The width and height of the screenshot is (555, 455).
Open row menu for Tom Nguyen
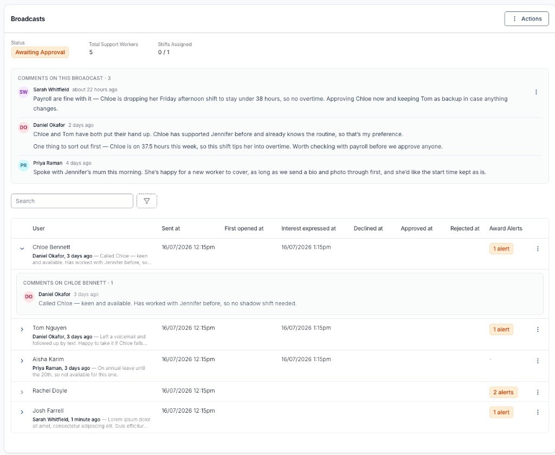538,329
